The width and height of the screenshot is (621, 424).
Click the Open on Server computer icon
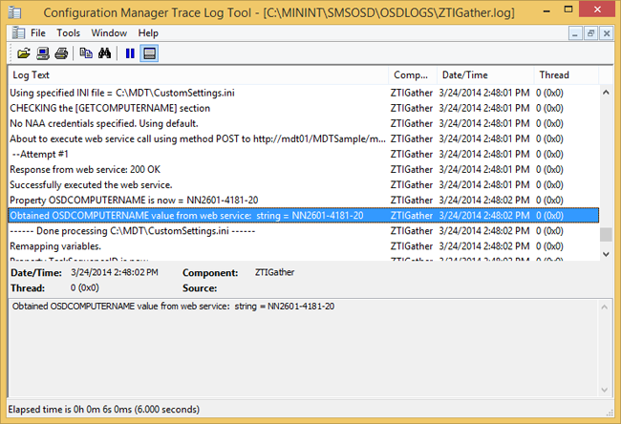click(43, 53)
